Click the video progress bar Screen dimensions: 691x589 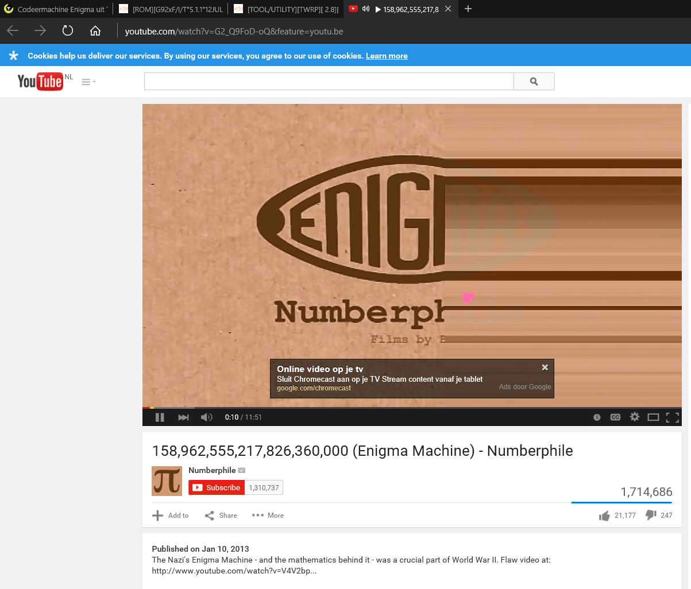412,408
